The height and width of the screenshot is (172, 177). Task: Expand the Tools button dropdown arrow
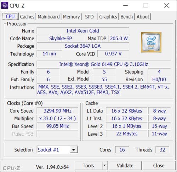click(x=104, y=165)
